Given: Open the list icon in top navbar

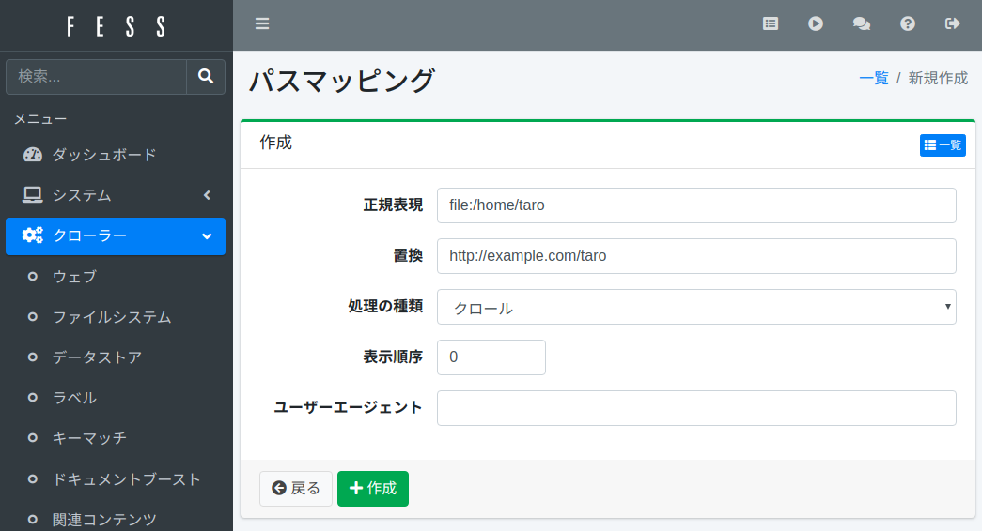Looking at the screenshot, I should 771,24.
